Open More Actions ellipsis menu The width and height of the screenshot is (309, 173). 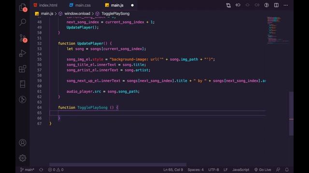coord(286,5)
